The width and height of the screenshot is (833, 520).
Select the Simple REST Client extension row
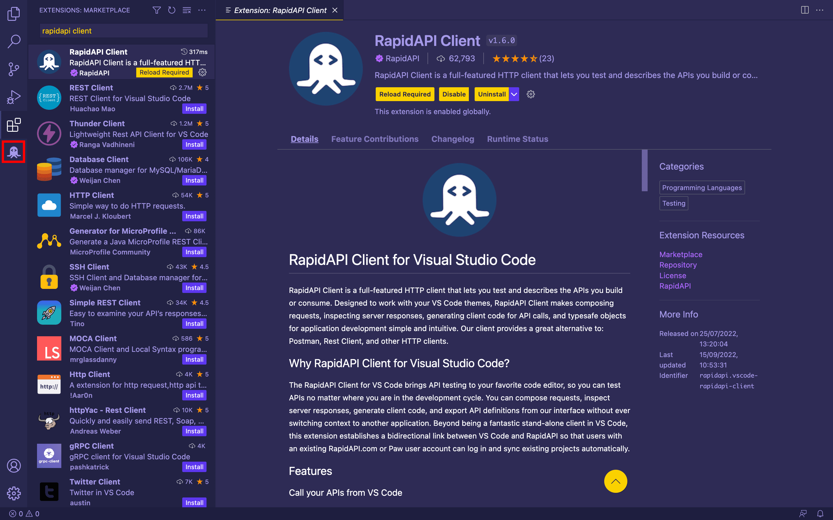click(121, 313)
